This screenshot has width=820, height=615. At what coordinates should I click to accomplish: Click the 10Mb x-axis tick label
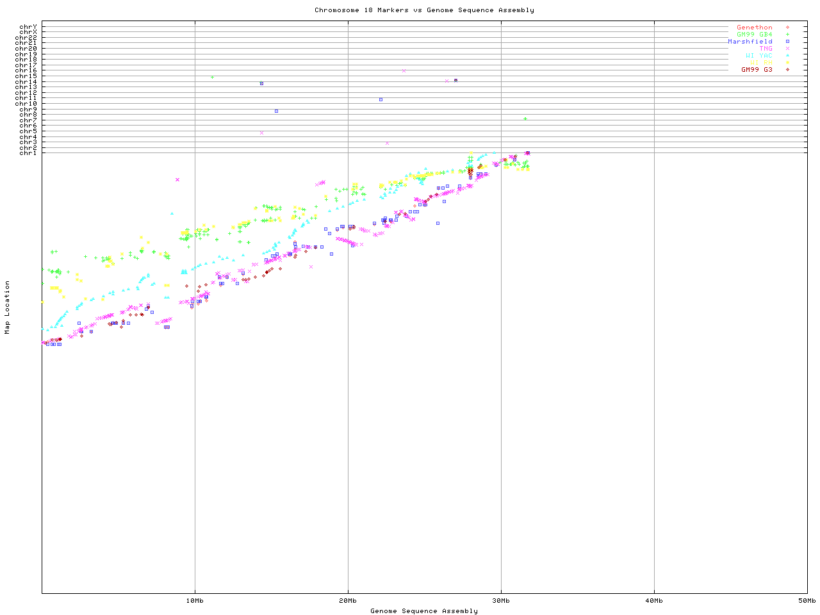click(195, 601)
